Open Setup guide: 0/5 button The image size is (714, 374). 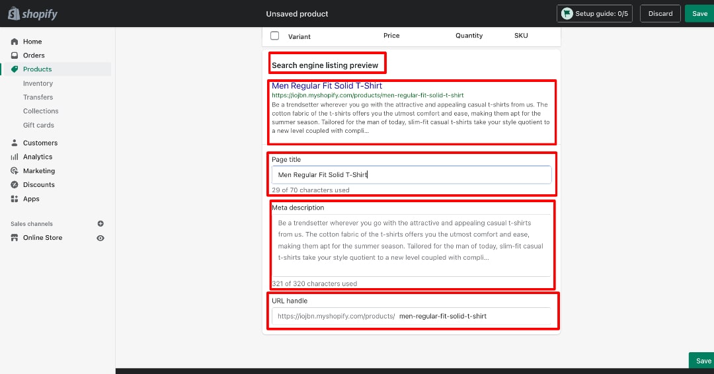point(594,14)
